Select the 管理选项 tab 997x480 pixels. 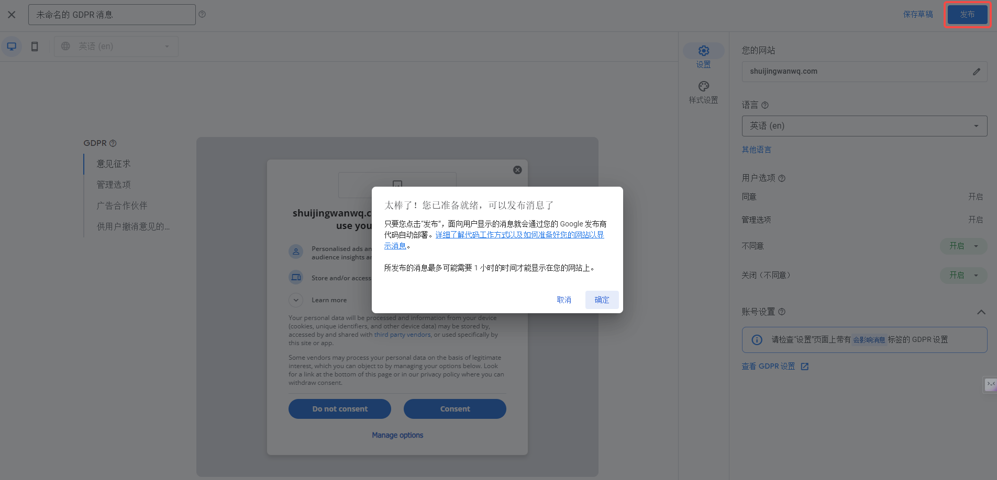tap(114, 185)
